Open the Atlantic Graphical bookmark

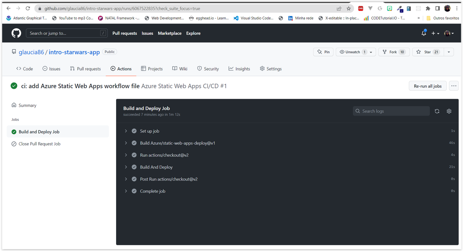tap(27, 18)
